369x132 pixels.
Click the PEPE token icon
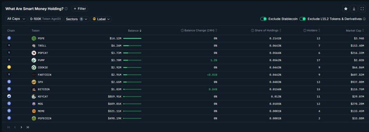tap(34, 38)
